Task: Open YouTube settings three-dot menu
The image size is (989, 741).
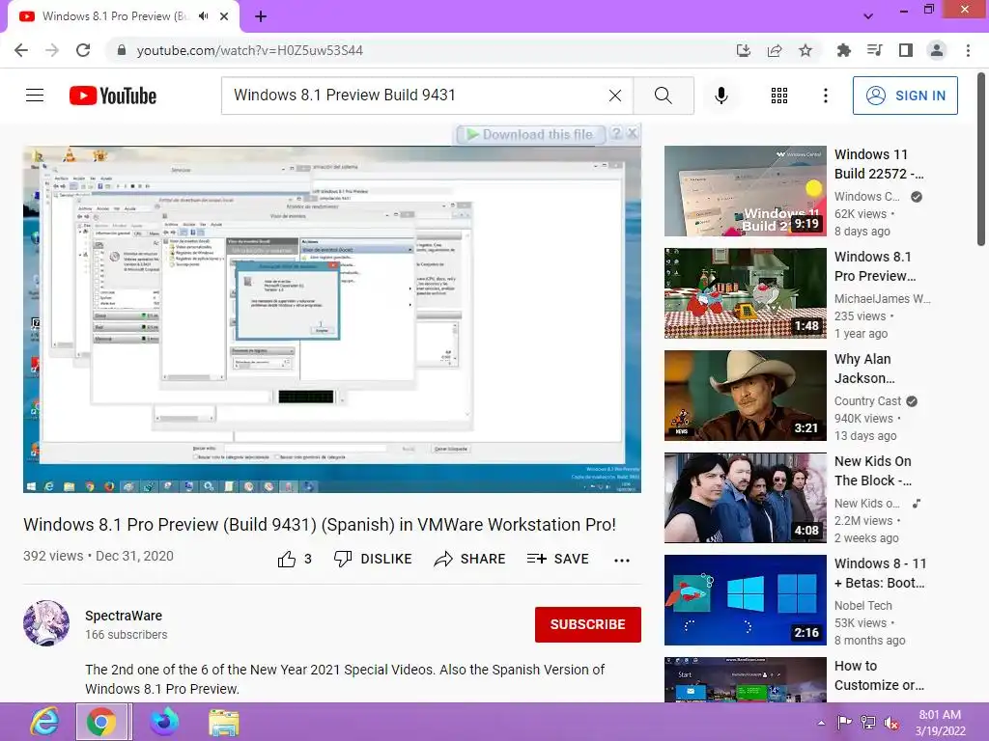Action: 825,96
